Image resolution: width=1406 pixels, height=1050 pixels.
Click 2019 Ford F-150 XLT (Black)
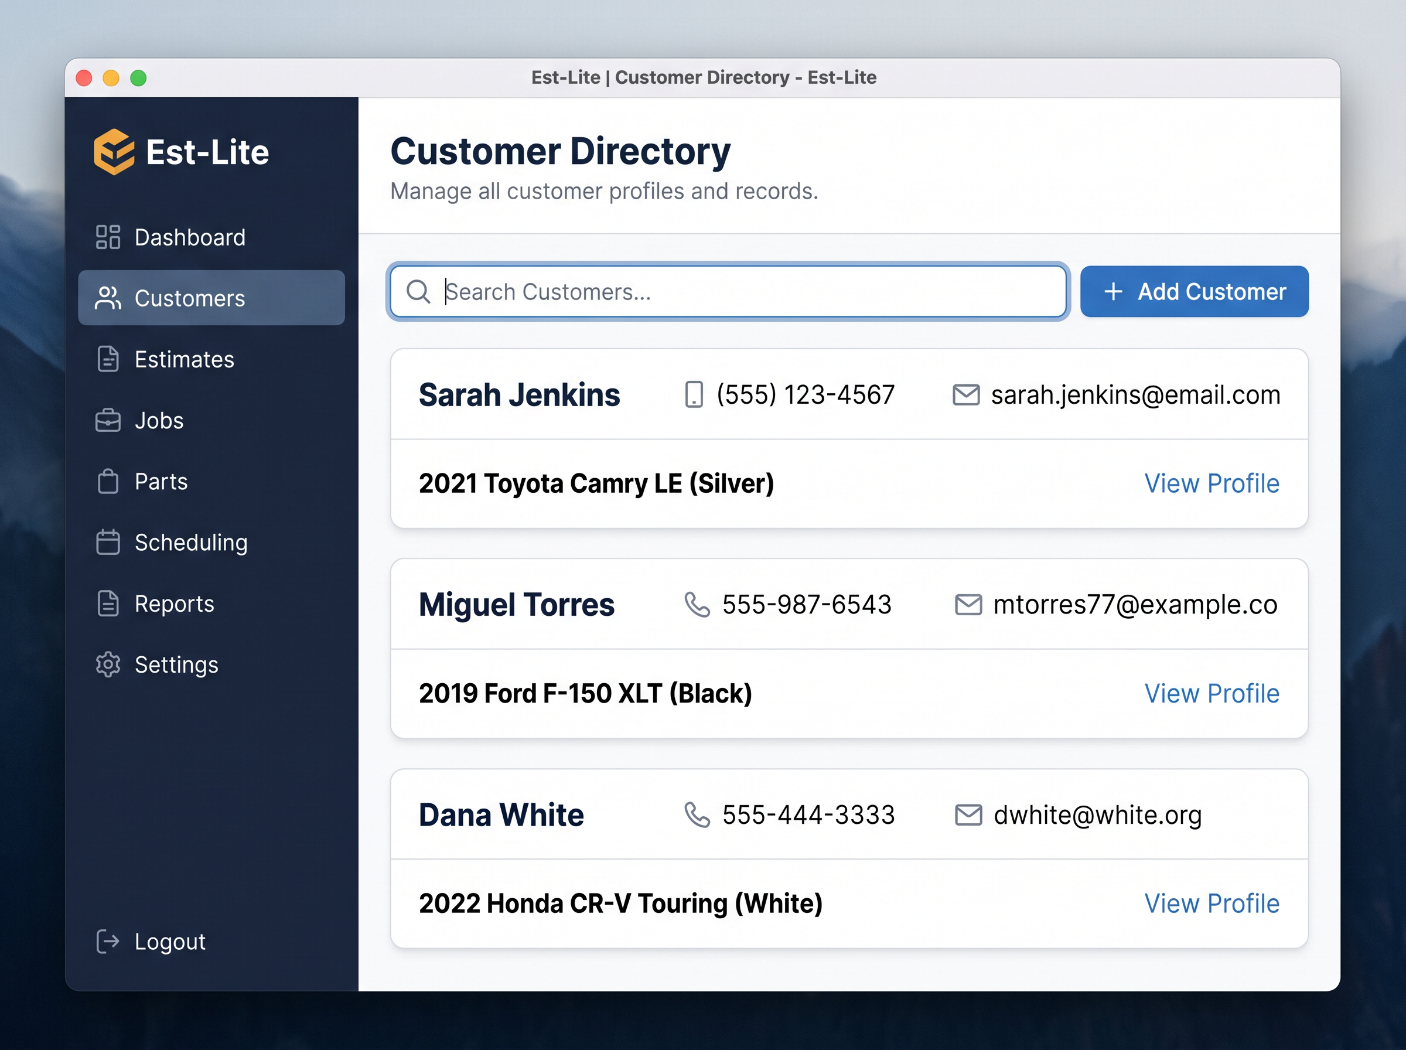pos(585,693)
